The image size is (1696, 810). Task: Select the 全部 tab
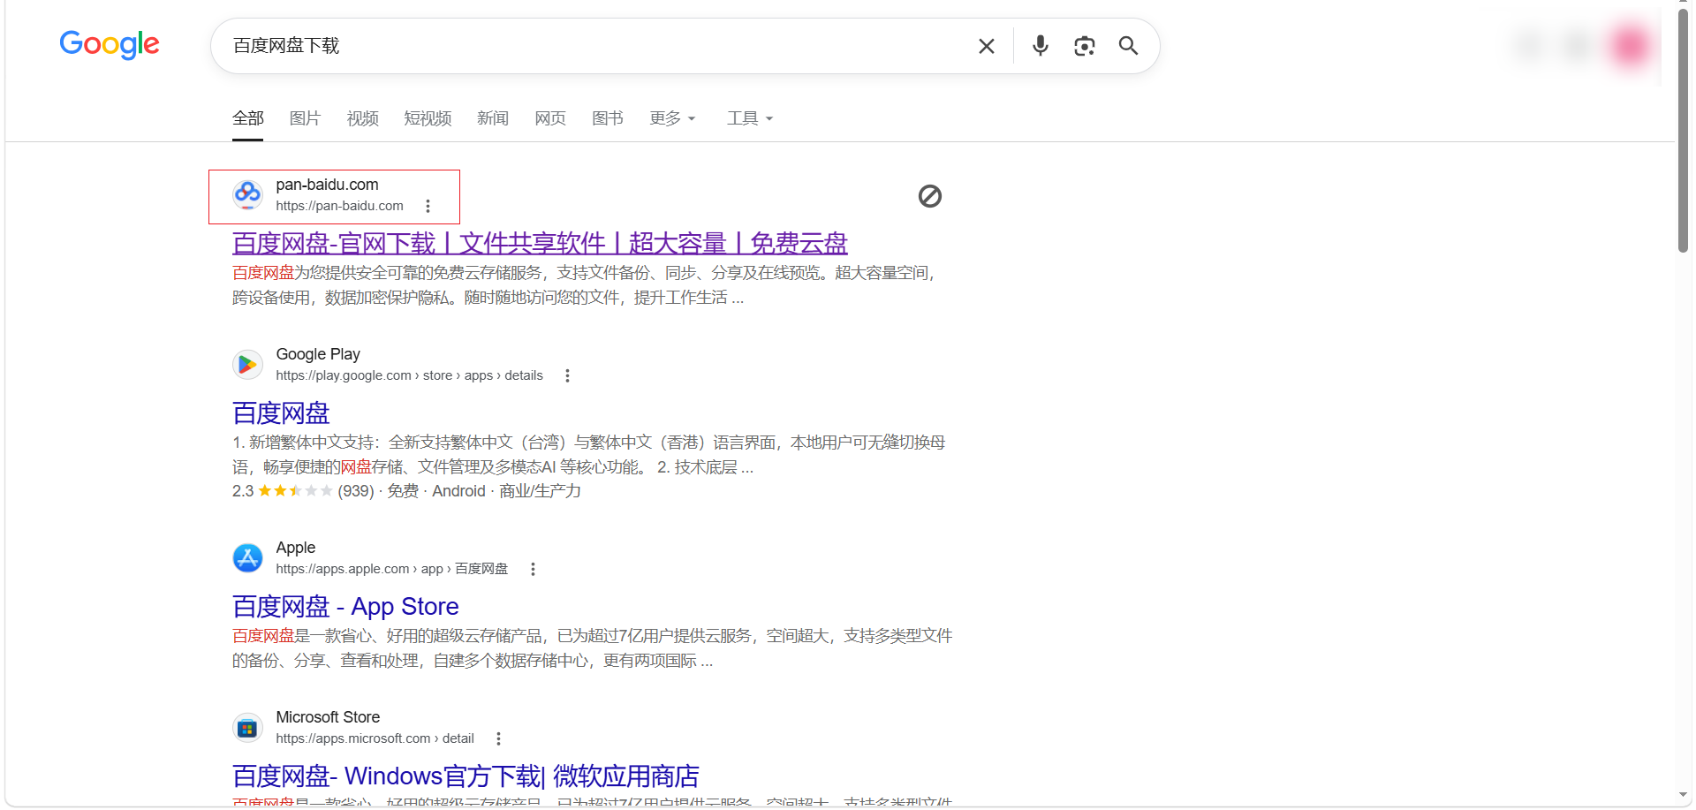(248, 118)
